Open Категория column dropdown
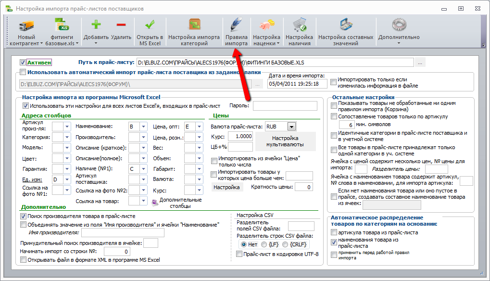The height and width of the screenshot is (281, 490). [67, 137]
